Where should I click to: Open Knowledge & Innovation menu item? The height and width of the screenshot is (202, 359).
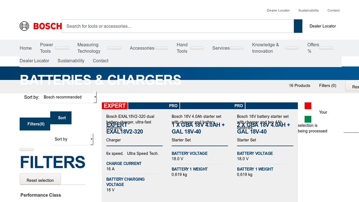point(265,48)
